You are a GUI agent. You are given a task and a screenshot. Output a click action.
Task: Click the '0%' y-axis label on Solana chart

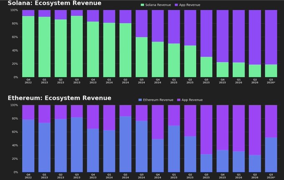16,77
